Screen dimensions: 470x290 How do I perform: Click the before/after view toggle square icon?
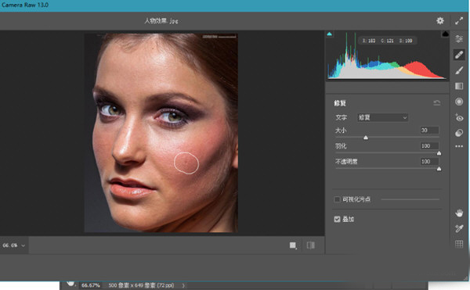(293, 245)
